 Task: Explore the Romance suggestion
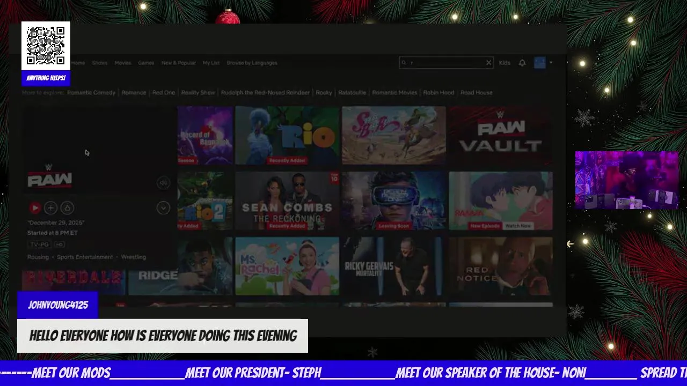click(134, 93)
